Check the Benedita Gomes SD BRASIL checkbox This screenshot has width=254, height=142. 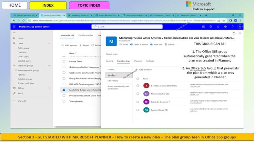pyautogui.click(x=138, y=86)
